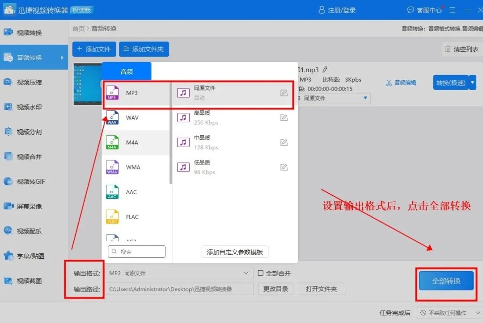Click the video file thumbnail
Viewport: 483px width, 323px height.
pos(88,84)
